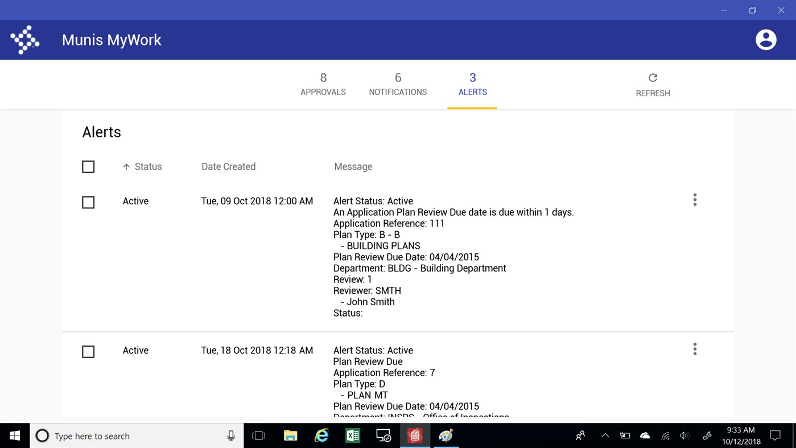Open Paint from the taskbar

click(x=446, y=435)
